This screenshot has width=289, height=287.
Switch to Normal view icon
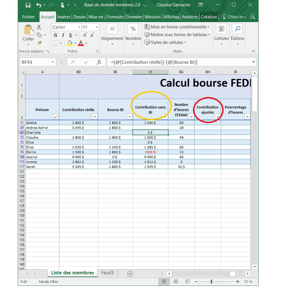click(x=164, y=282)
